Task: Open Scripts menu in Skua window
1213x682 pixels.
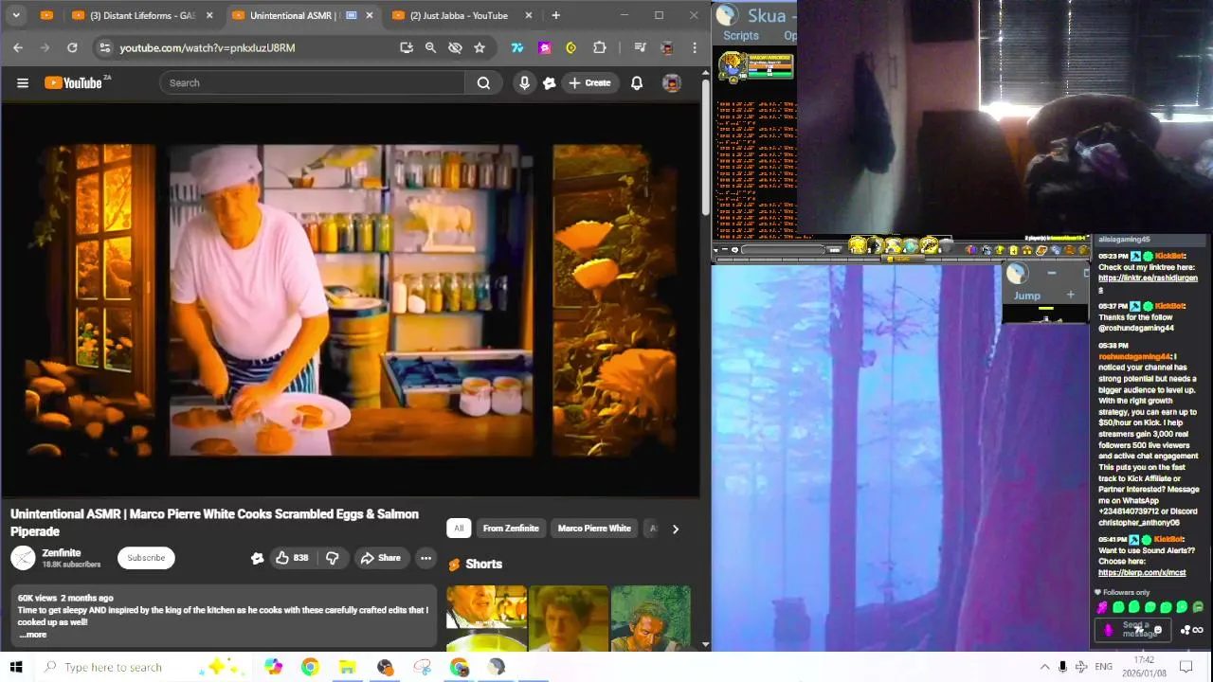Action: (740, 35)
